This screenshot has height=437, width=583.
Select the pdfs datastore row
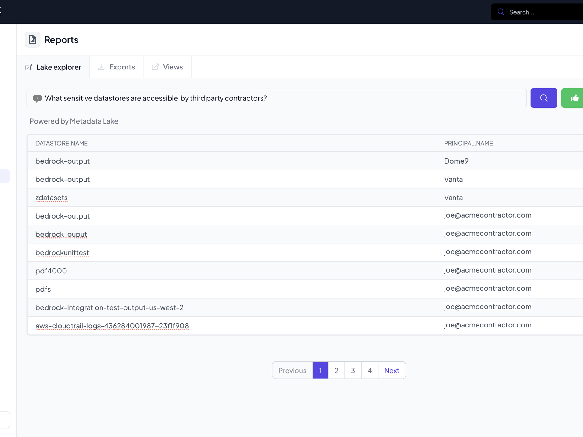click(x=43, y=289)
